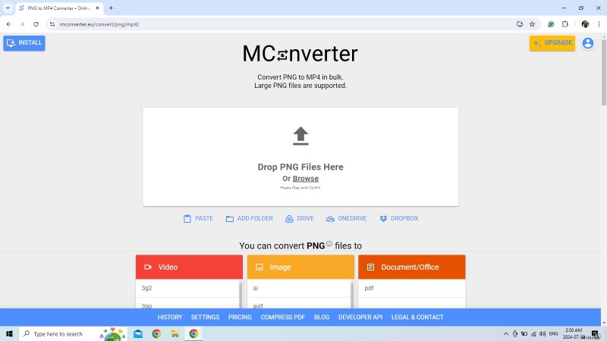Open the Mail app on taskbar
The image size is (607, 341).
[x=138, y=333]
